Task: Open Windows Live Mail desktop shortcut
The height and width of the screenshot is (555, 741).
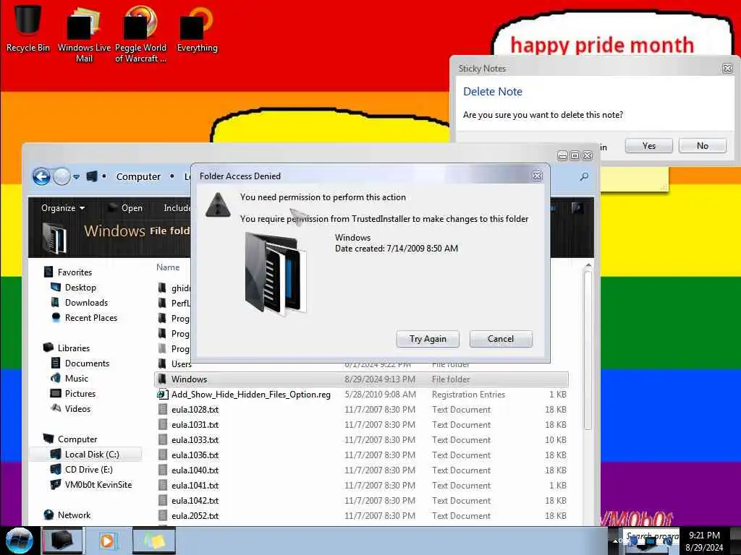Action: coord(84,33)
